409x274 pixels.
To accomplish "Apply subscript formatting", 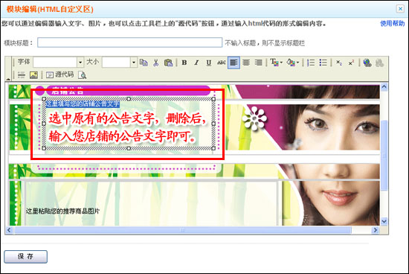I will [339, 63].
